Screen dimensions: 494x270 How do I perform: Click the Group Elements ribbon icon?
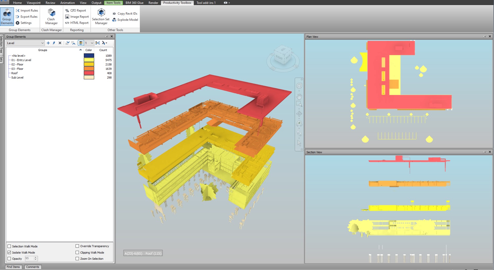(7, 16)
